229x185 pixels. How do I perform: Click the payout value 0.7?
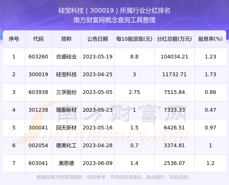[134, 145]
